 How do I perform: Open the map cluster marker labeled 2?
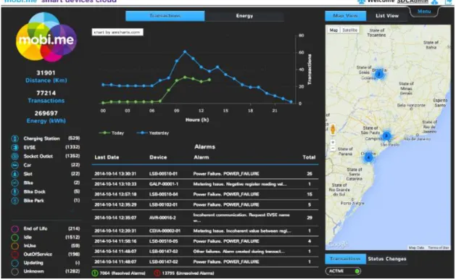[x=378, y=75]
